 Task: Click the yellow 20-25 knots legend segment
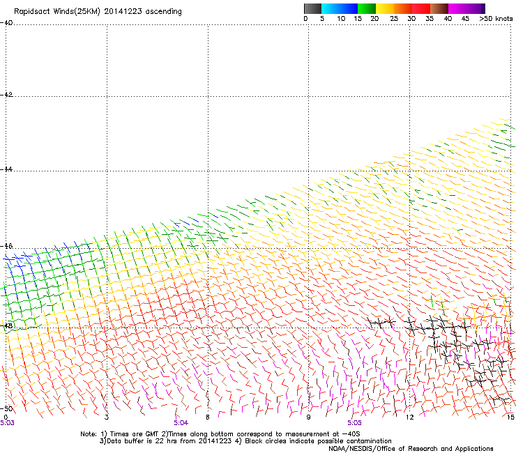click(x=385, y=8)
